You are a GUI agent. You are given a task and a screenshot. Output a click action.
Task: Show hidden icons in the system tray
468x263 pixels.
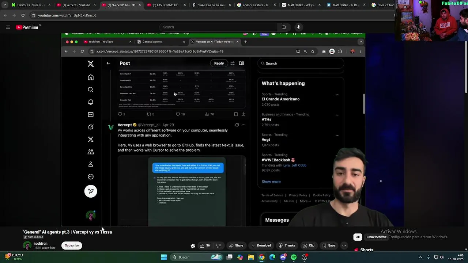point(420,257)
